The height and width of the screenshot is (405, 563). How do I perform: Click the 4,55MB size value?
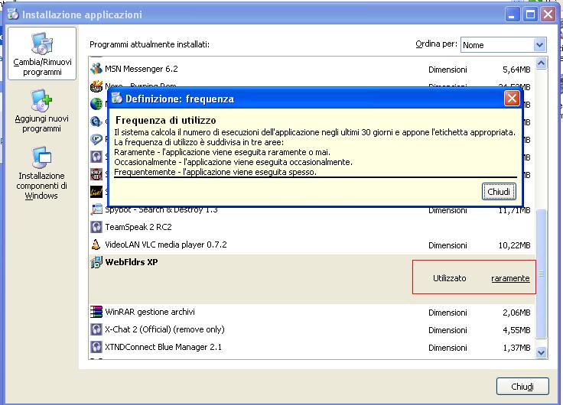click(x=516, y=330)
